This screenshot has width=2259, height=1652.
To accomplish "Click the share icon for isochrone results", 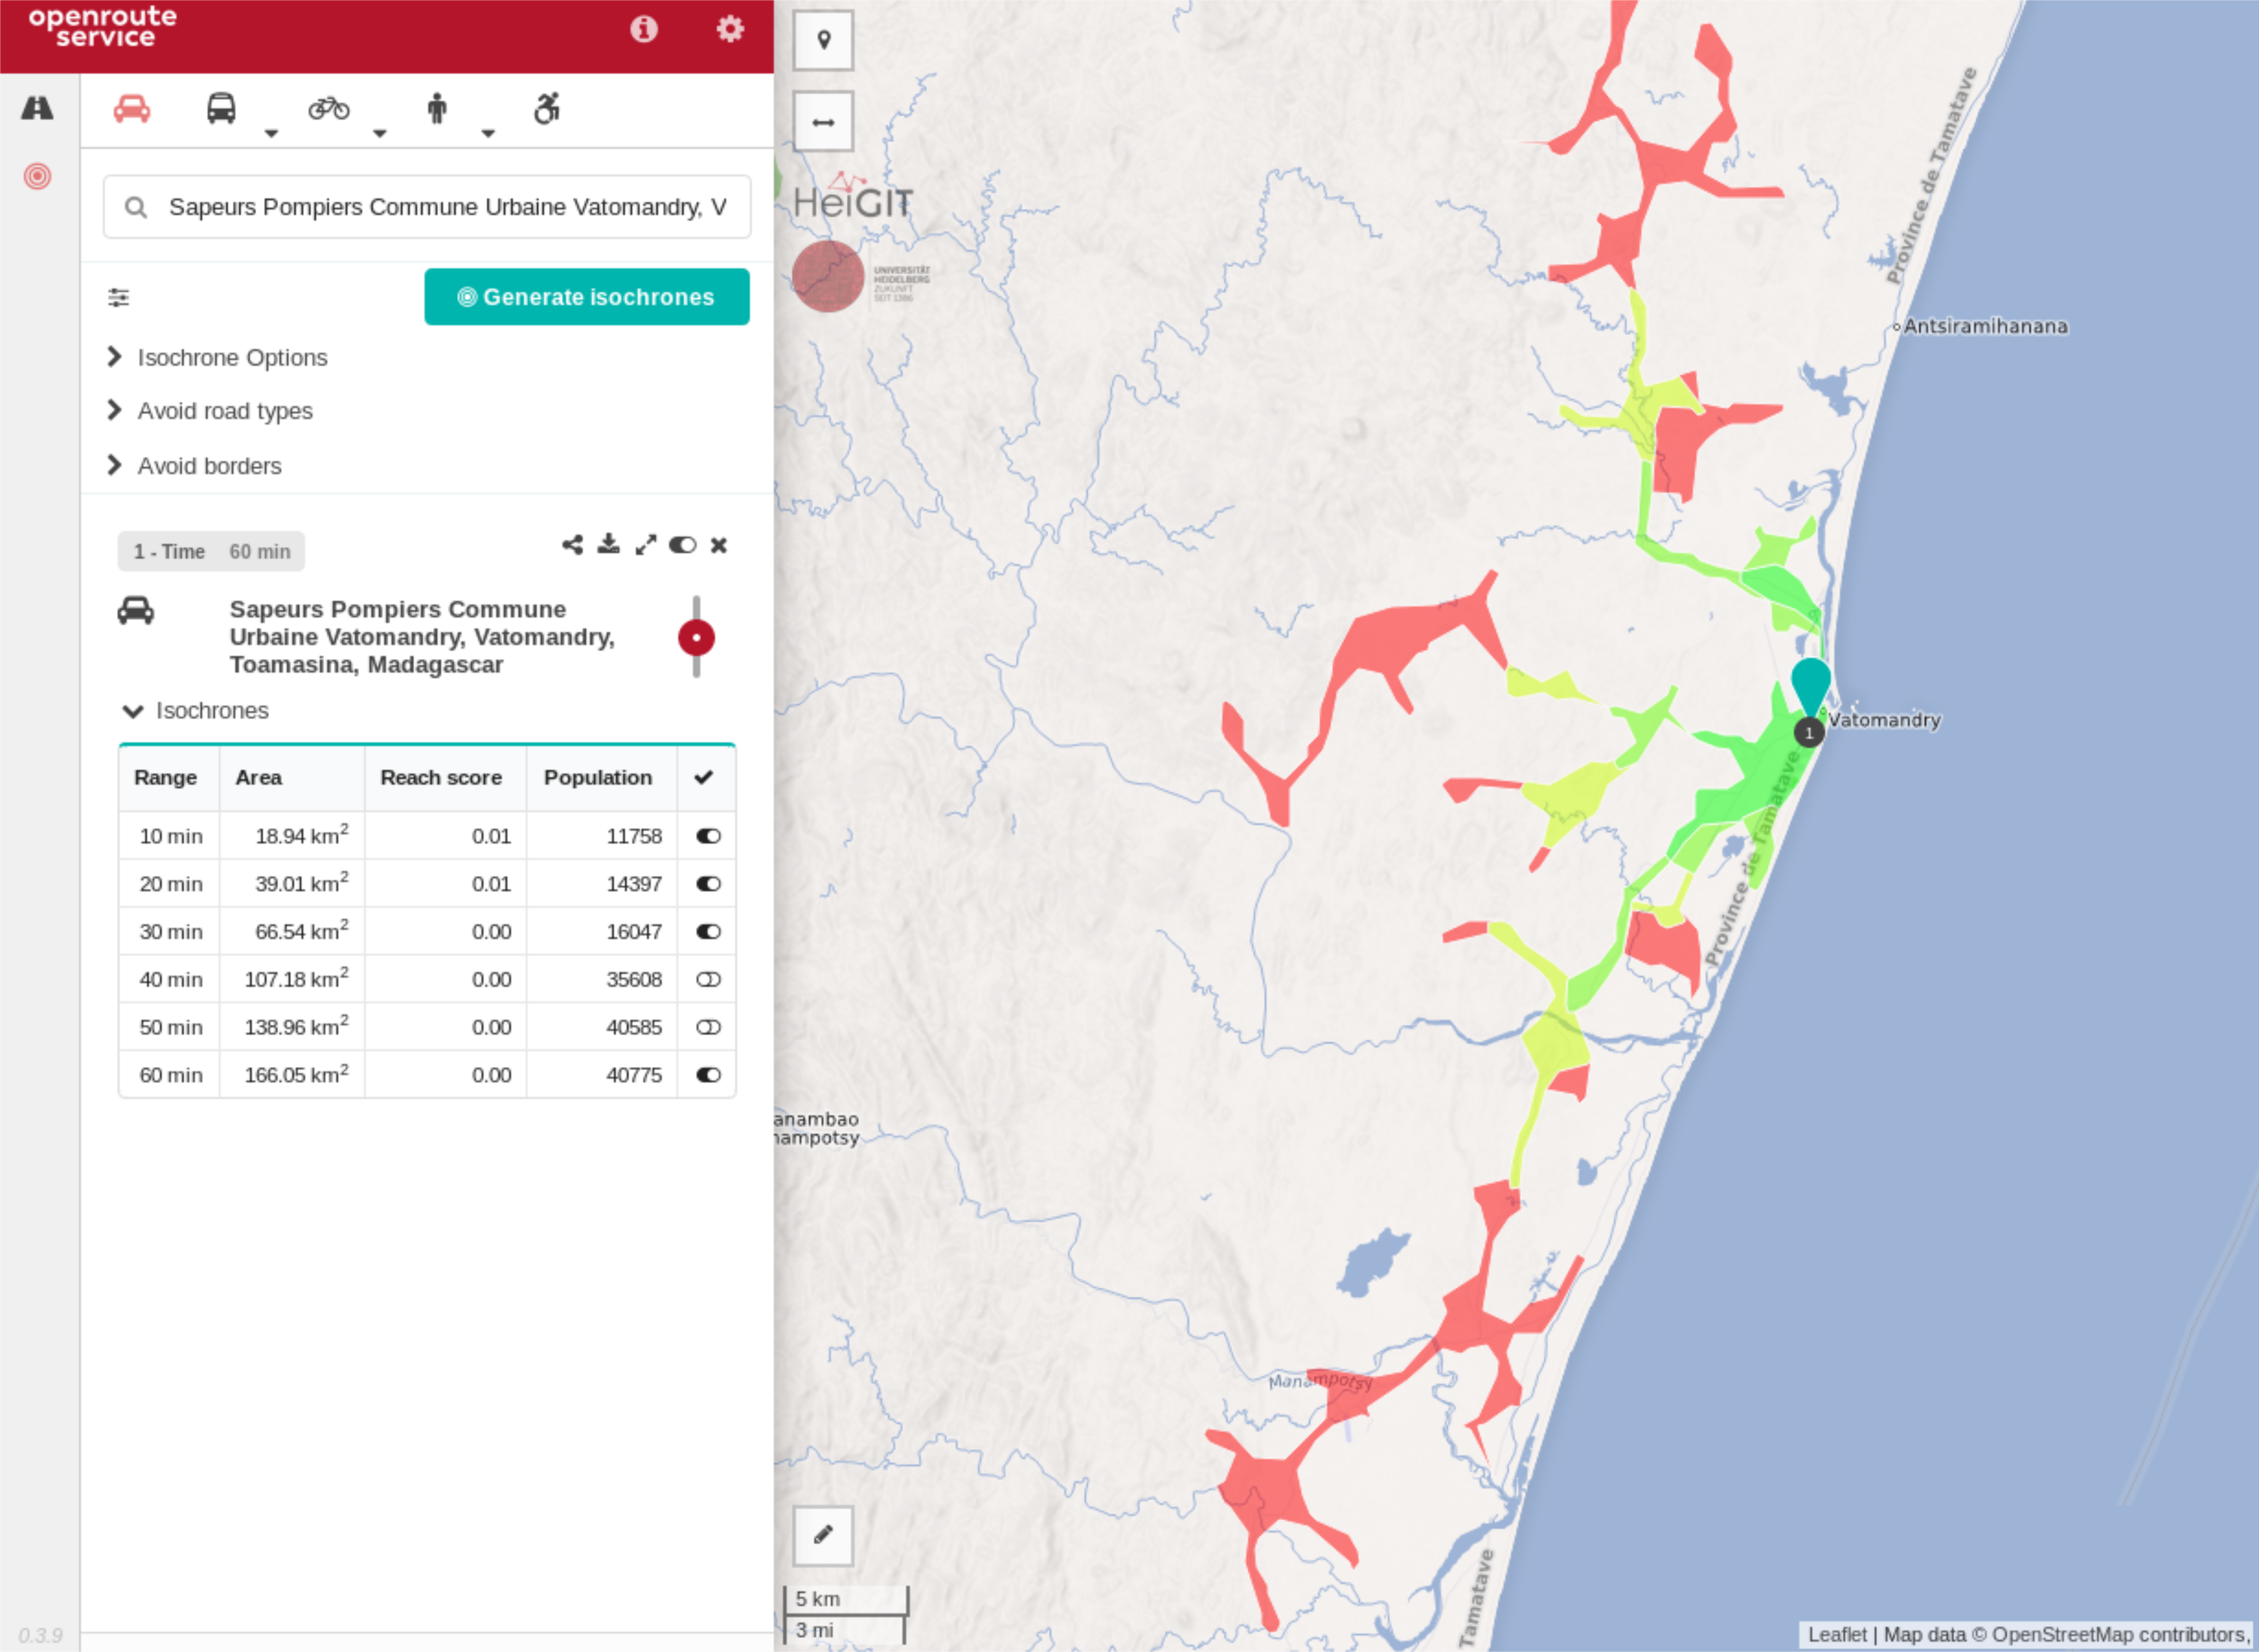I will point(572,545).
